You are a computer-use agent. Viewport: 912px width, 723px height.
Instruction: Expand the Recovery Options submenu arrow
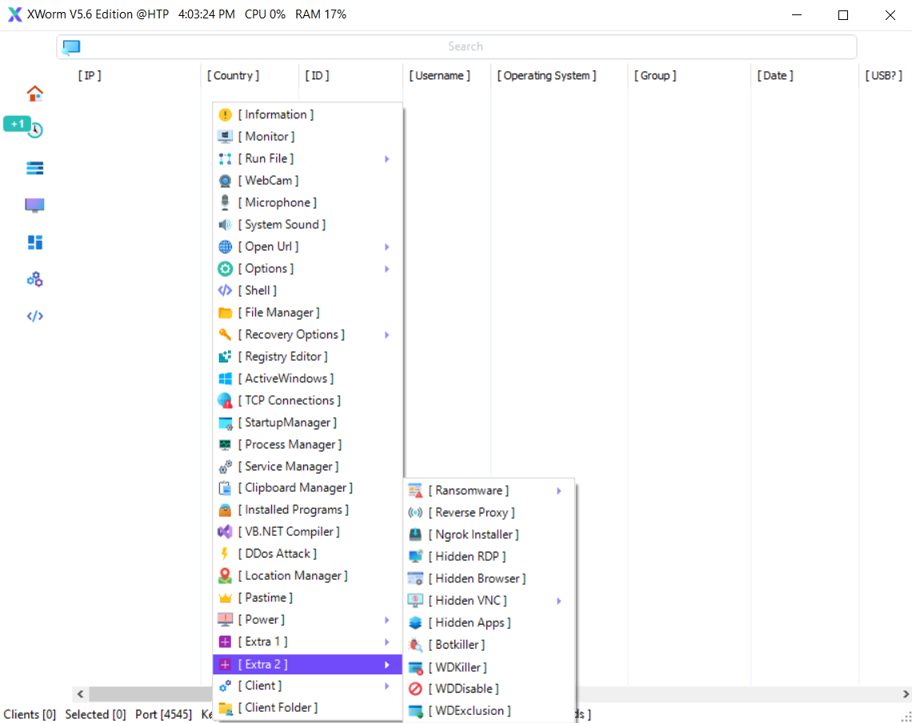click(386, 335)
